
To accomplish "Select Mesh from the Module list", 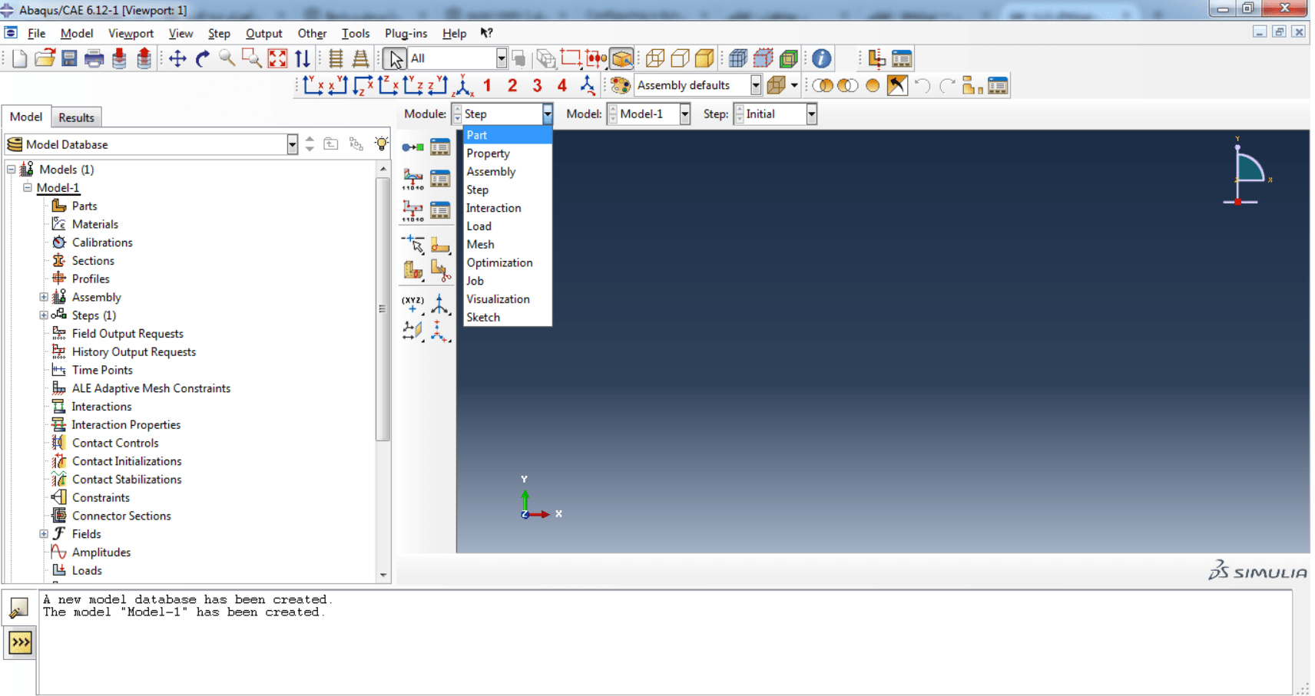I will pyautogui.click(x=508, y=244).
